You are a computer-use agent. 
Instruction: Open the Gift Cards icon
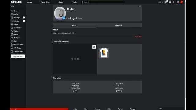[x=12, y=48]
